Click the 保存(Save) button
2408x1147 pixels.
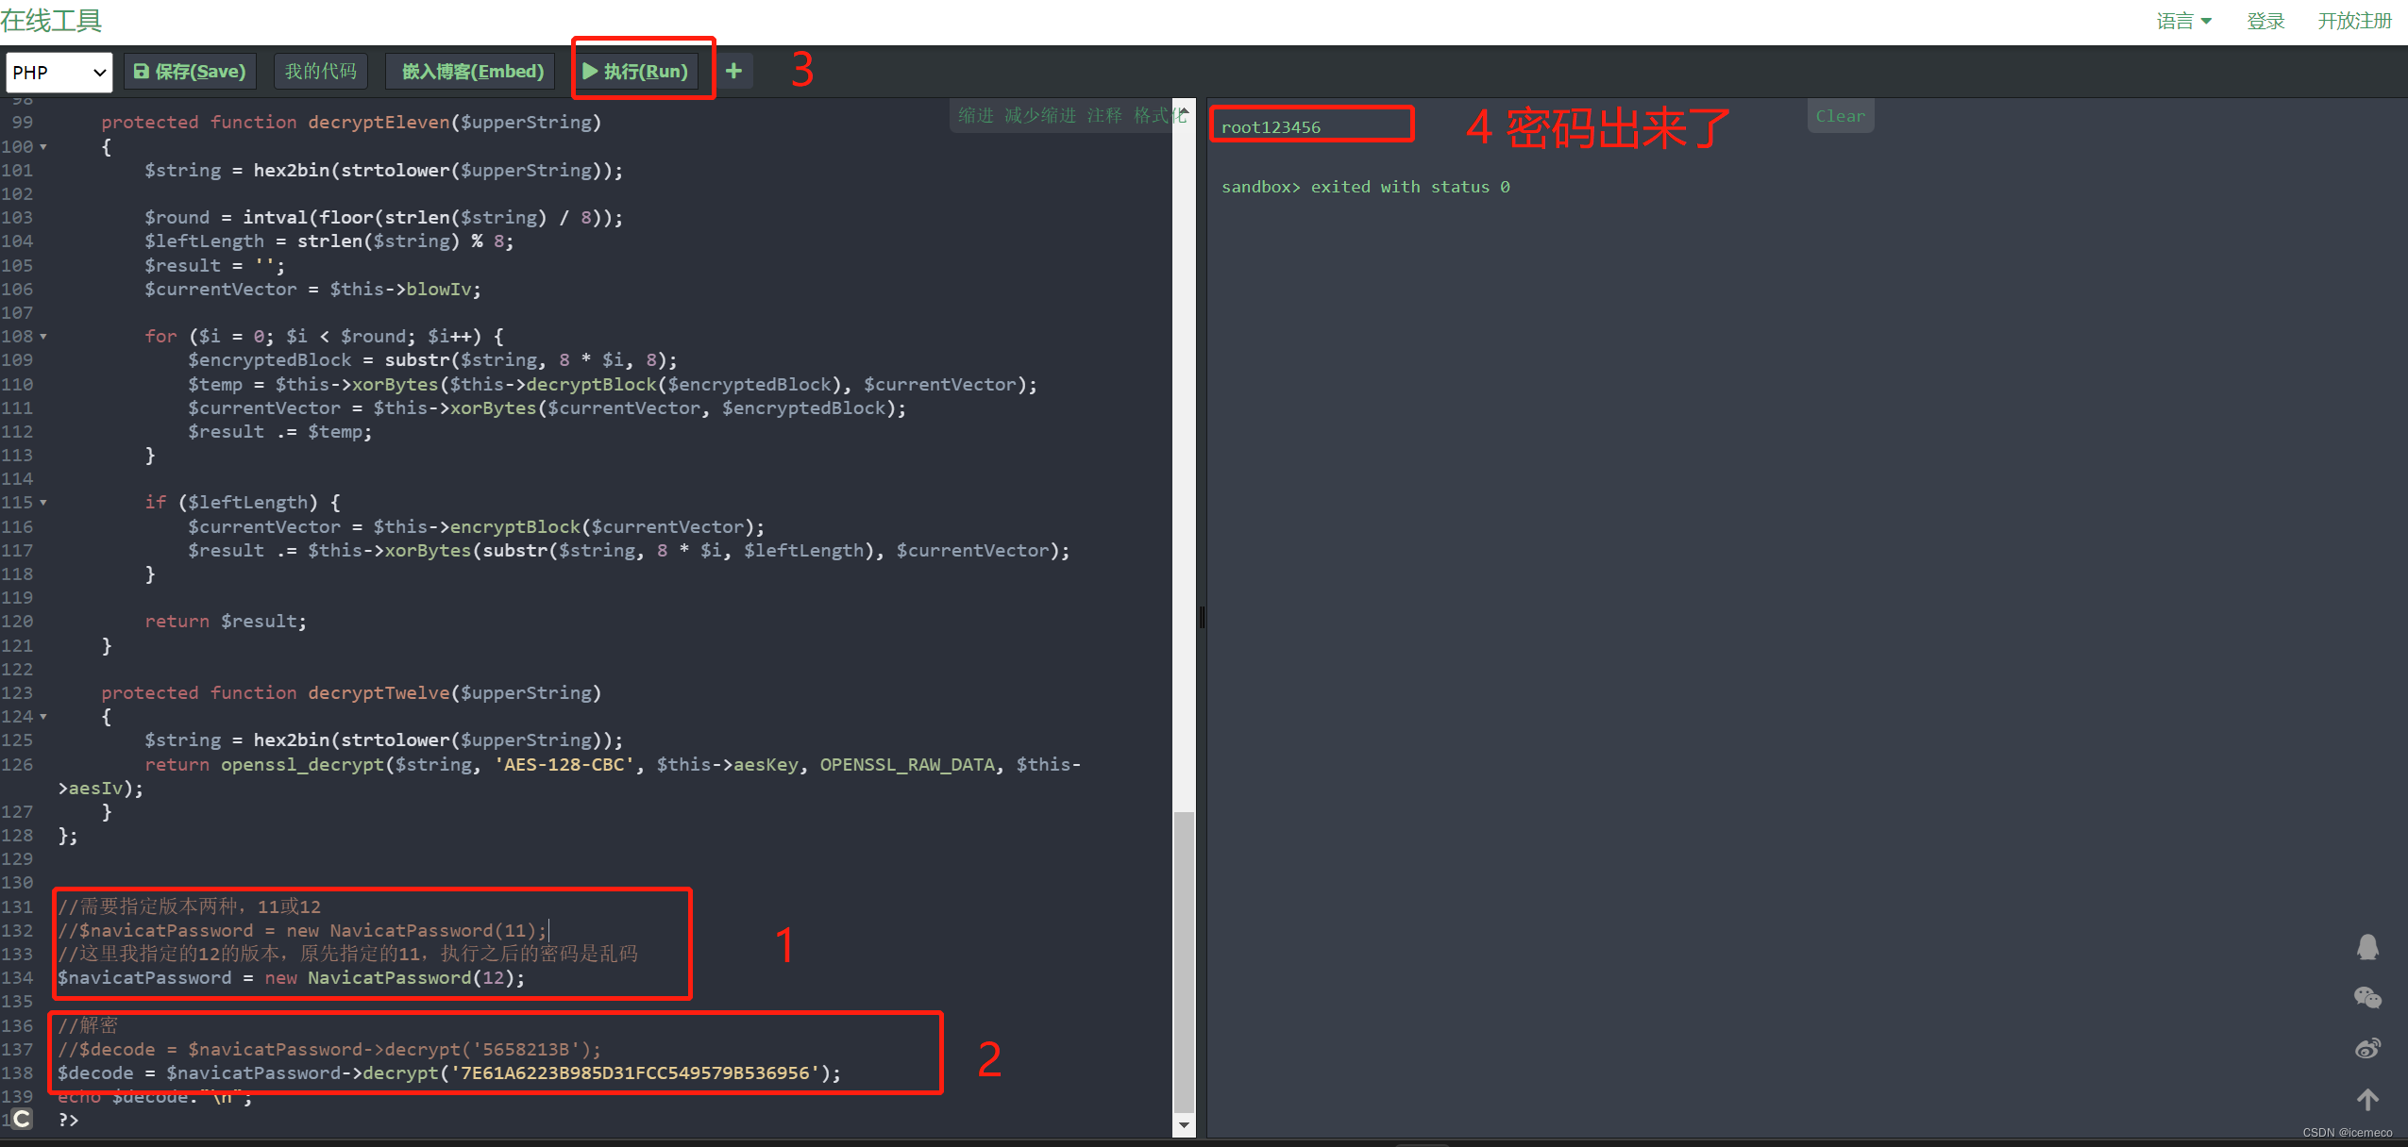point(191,72)
